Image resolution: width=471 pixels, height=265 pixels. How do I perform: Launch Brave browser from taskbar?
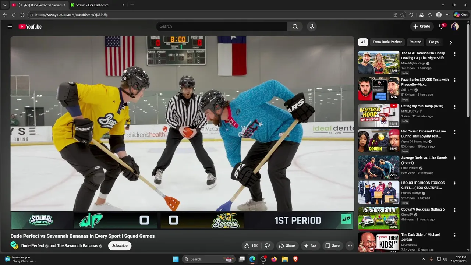(295, 259)
